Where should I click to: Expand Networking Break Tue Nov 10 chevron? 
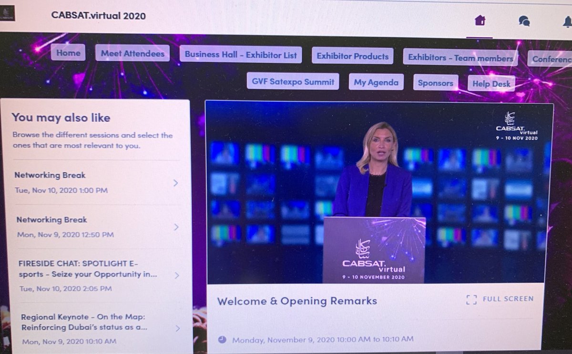pos(175,183)
